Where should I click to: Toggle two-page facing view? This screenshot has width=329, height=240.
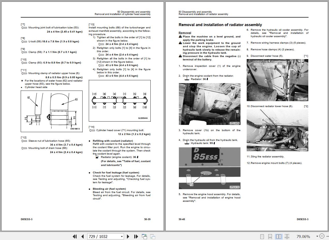(x=279, y=236)
